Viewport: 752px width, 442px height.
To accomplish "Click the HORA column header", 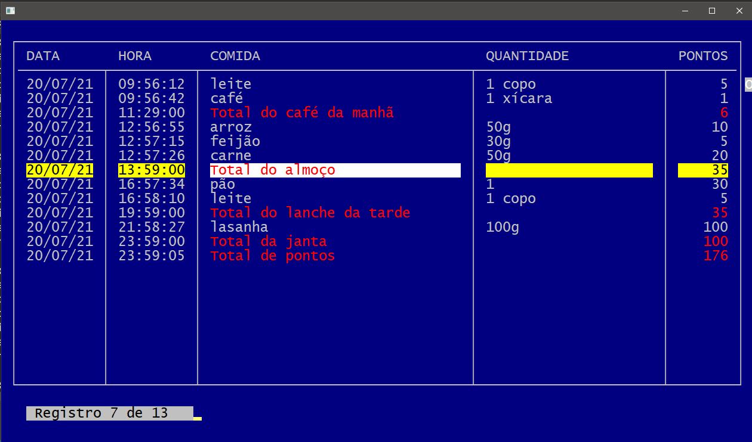I will pyautogui.click(x=135, y=56).
